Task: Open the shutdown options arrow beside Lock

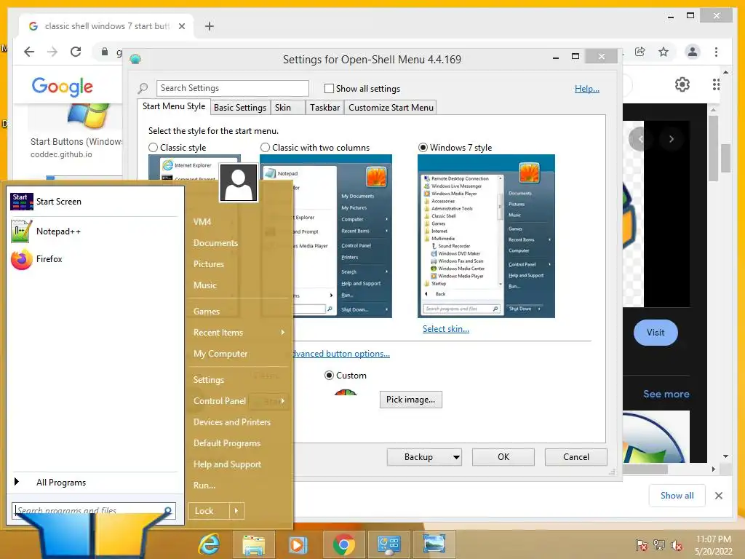Action: (x=236, y=511)
